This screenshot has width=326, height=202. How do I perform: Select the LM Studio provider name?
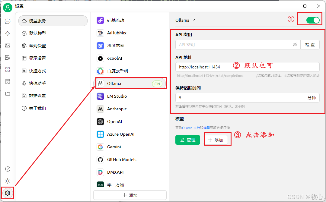click(117, 96)
